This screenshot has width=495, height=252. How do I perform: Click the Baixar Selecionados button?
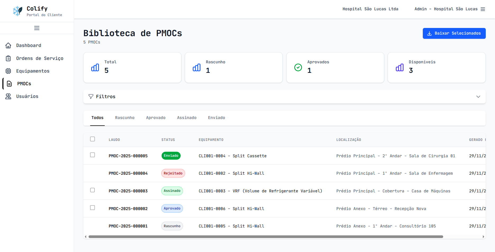tap(454, 33)
